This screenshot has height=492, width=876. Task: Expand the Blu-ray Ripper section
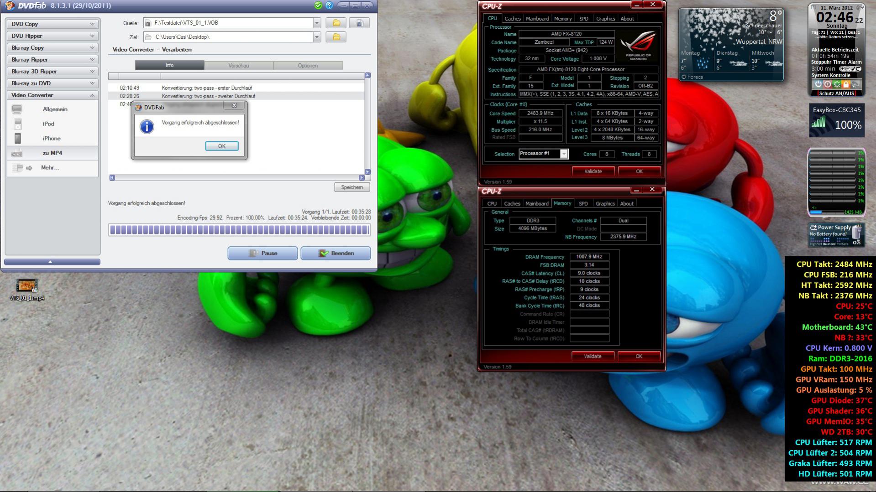tap(52, 60)
